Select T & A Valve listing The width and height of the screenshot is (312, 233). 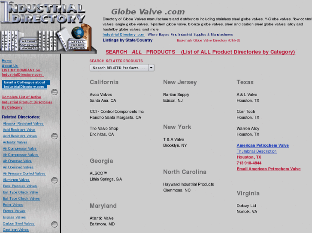coord(173,139)
